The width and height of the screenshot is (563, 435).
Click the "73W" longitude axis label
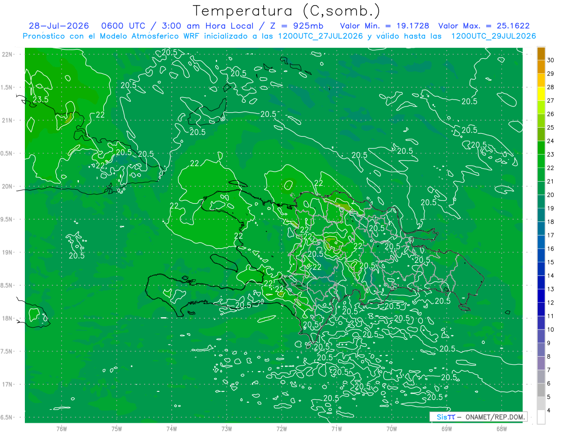point(227,428)
